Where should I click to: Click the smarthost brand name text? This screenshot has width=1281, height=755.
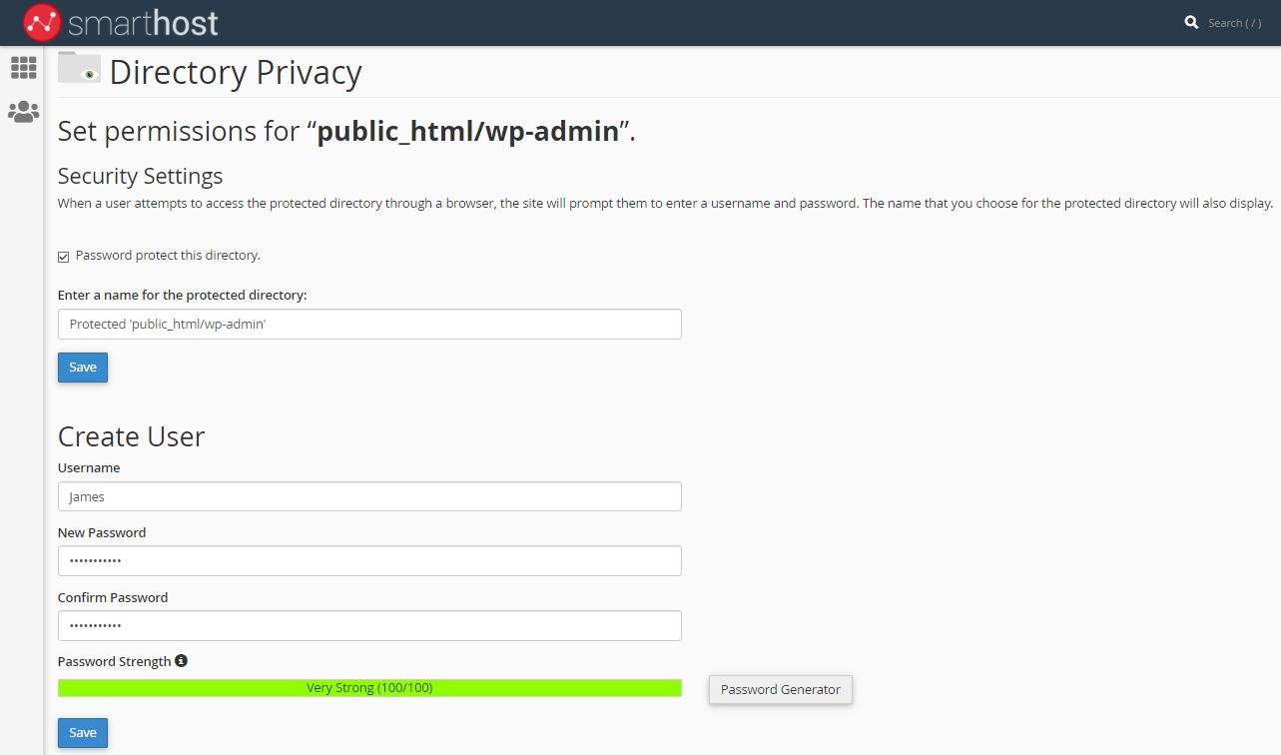(143, 22)
